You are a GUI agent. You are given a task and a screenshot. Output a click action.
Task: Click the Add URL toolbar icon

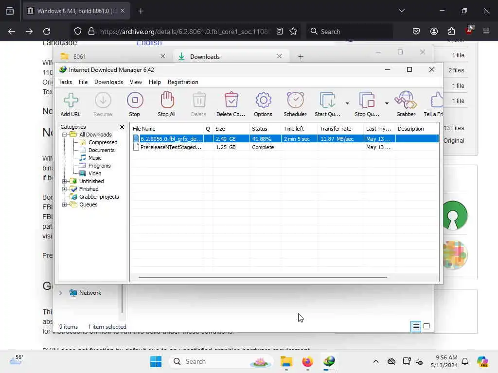pos(71,104)
